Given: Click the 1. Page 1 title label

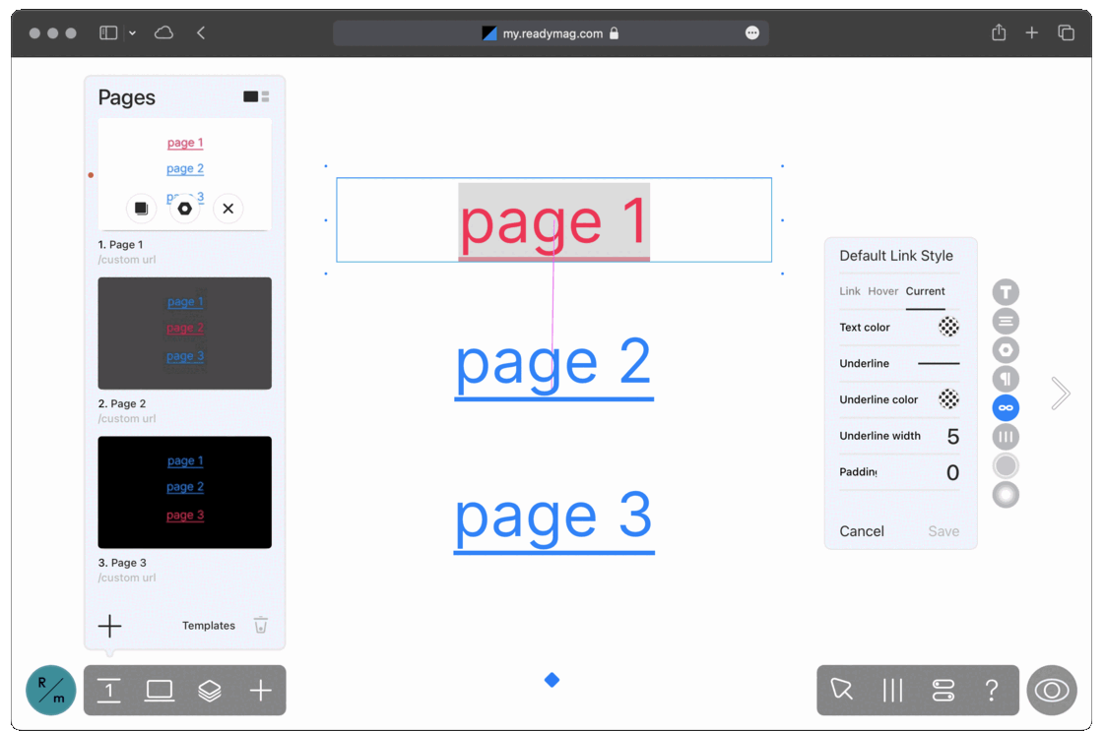Looking at the screenshot, I should (120, 244).
